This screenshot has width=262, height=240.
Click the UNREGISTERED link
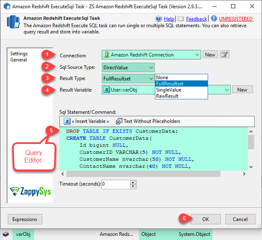pyautogui.click(x=236, y=19)
